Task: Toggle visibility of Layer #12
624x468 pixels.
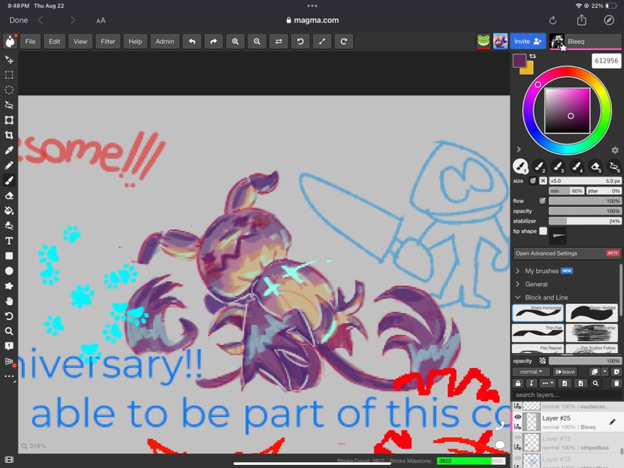Action: [518, 458]
